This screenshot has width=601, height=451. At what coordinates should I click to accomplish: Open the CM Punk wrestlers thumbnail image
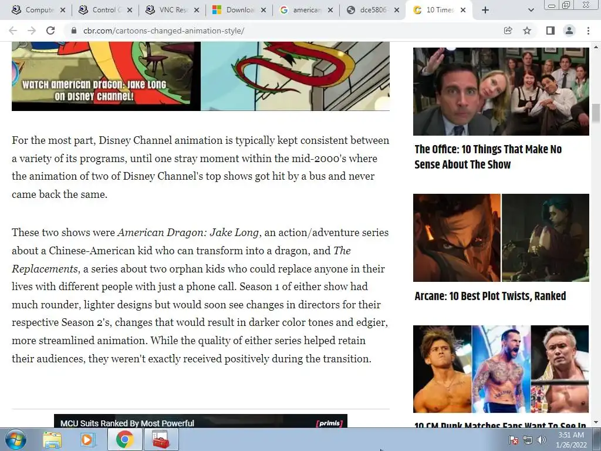click(x=501, y=369)
